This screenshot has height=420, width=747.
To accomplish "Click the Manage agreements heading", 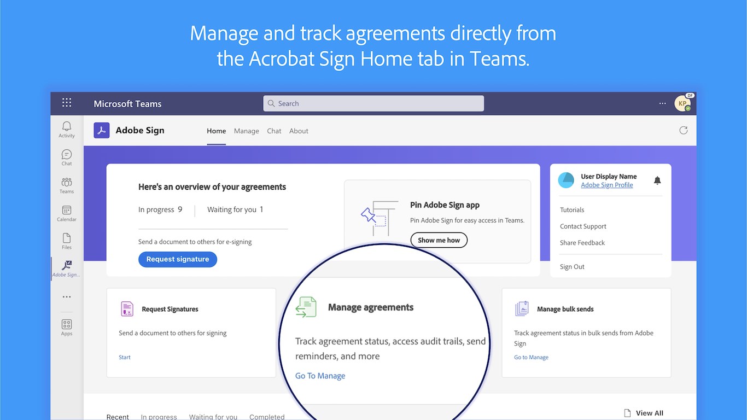I will pyautogui.click(x=371, y=307).
